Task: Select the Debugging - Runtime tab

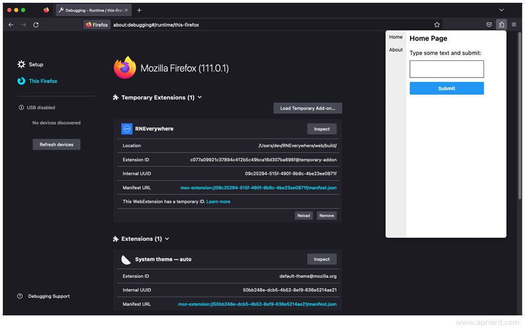Action: point(94,11)
